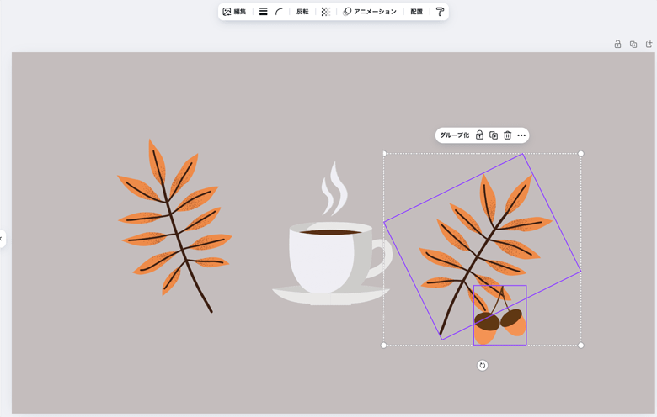Add a page with top-right plus icon
This screenshot has height=417, width=657.
pos(649,44)
